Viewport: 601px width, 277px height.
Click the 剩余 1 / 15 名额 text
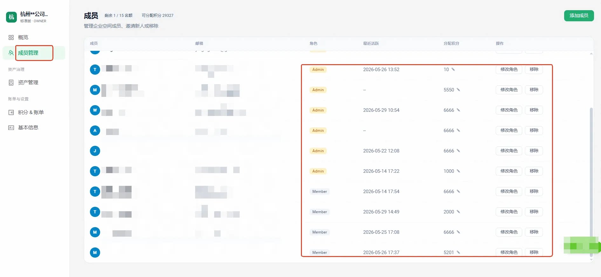(119, 16)
